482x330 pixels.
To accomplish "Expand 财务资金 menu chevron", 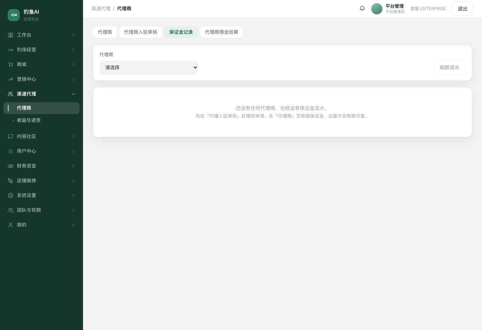I will 74,166.
